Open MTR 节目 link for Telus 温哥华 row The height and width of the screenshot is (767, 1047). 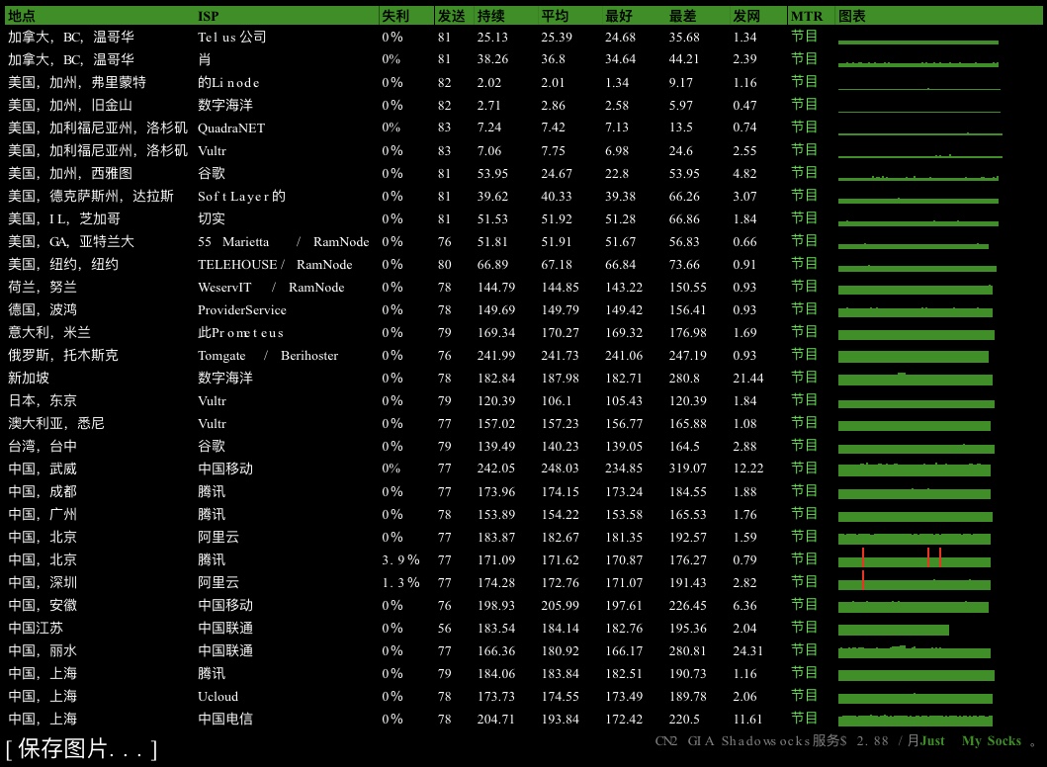tap(804, 36)
